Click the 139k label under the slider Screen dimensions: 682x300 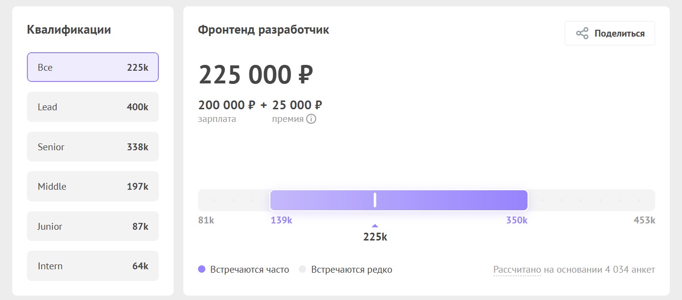[x=281, y=220]
